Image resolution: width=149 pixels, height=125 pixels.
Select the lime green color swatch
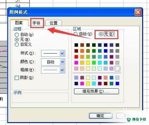pos(88,57)
